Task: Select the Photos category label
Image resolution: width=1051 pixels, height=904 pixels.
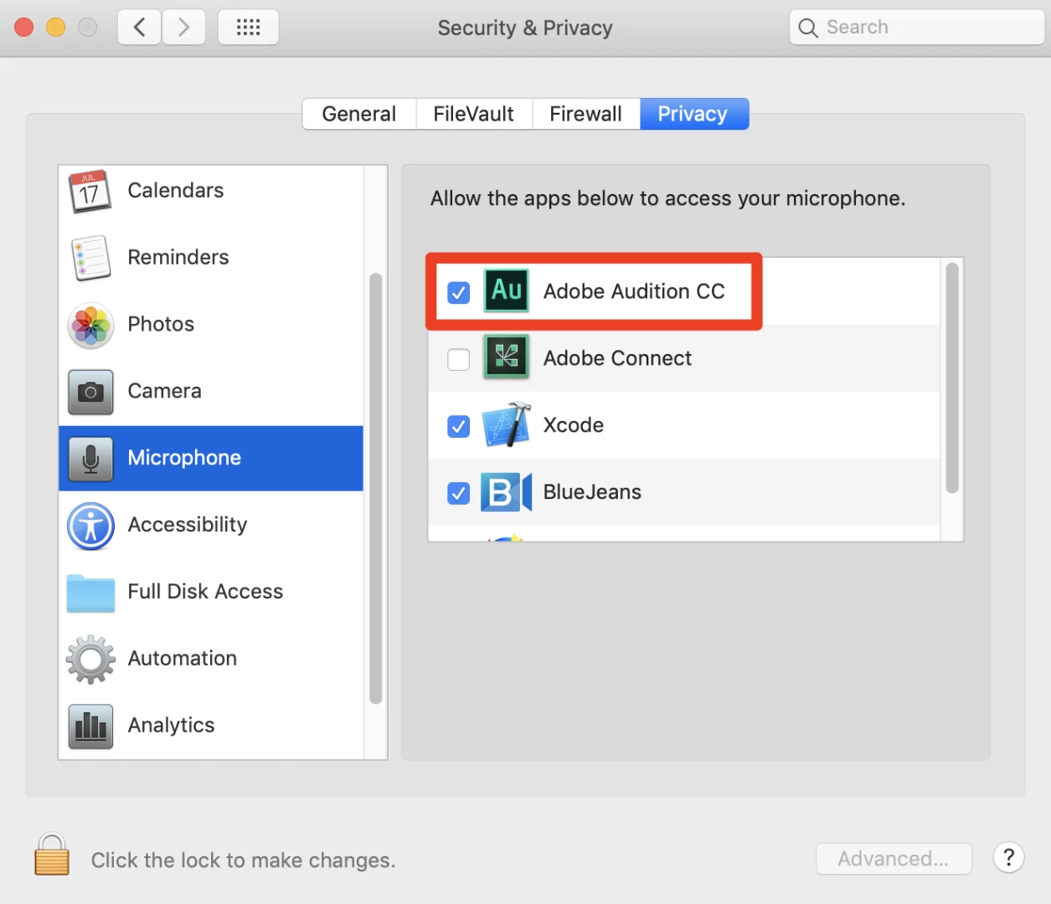Action: [161, 325]
